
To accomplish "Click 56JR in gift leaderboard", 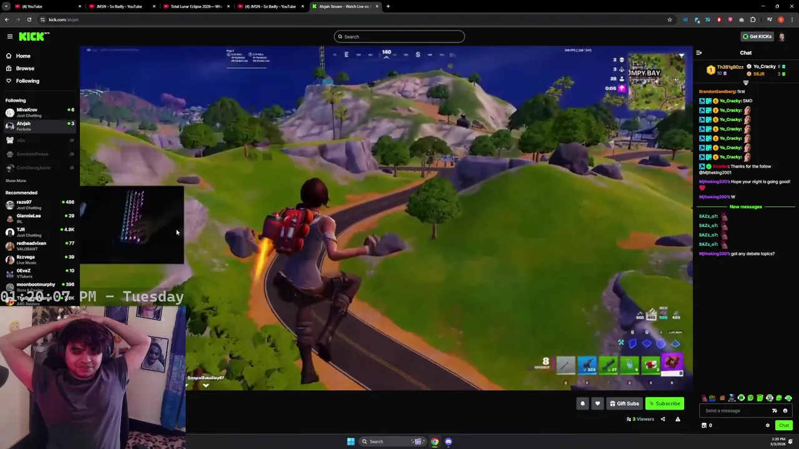I will pyautogui.click(x=759, y=74).
